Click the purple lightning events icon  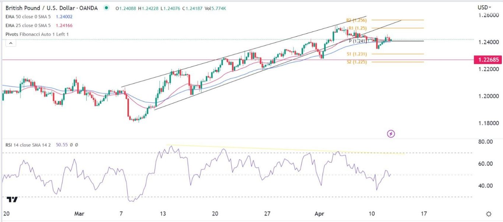point(391,134)
